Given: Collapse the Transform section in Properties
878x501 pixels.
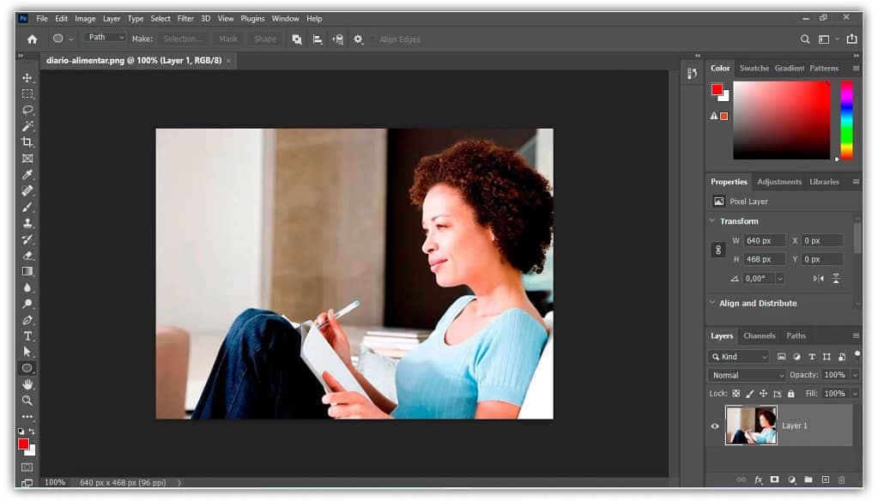Looking at the screenshot, I should [x=712, y=220].
